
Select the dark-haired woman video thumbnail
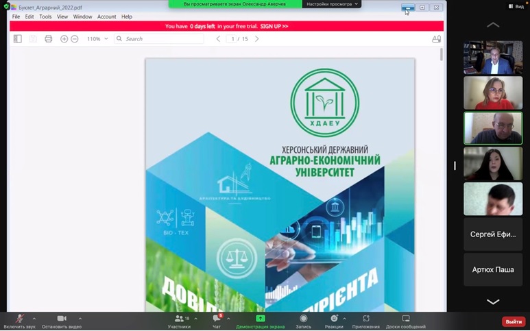(x=493, y=164)
